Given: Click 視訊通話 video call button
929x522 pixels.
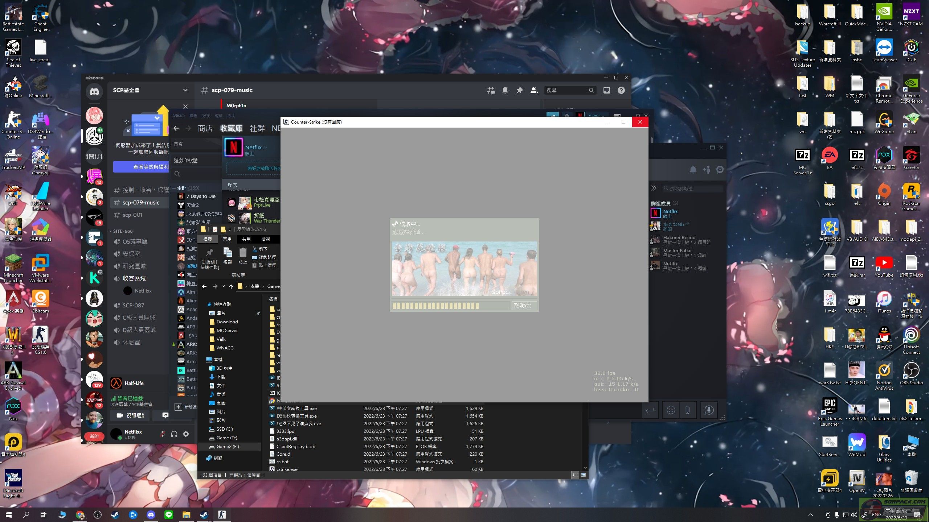Looking at the screenshot, I should [130, 415].
